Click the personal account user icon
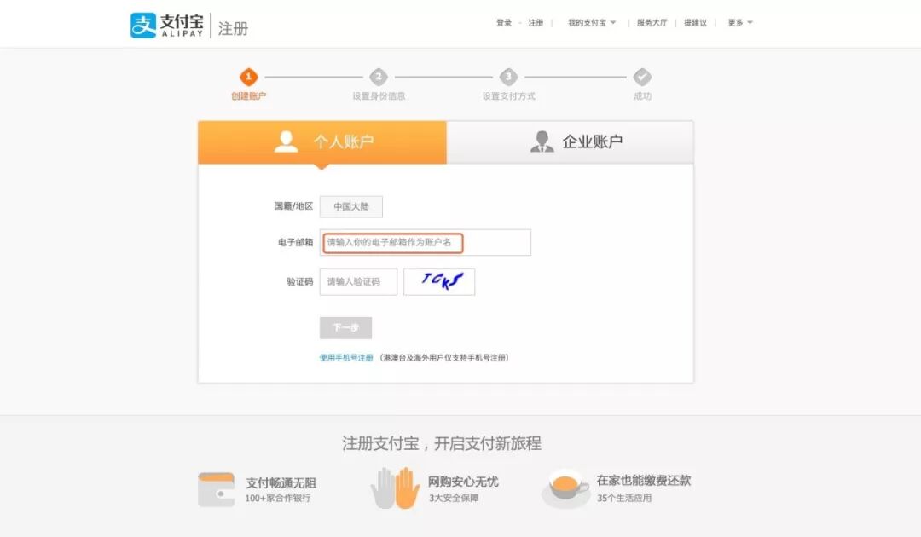921x537 pixels. (286, 141)
